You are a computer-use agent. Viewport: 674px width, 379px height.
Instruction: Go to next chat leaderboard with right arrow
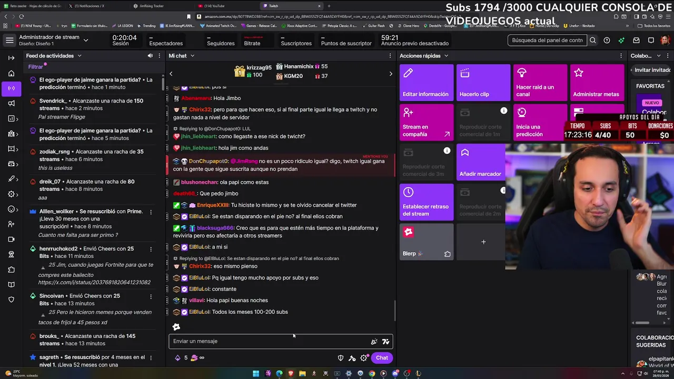coord(391,74)
